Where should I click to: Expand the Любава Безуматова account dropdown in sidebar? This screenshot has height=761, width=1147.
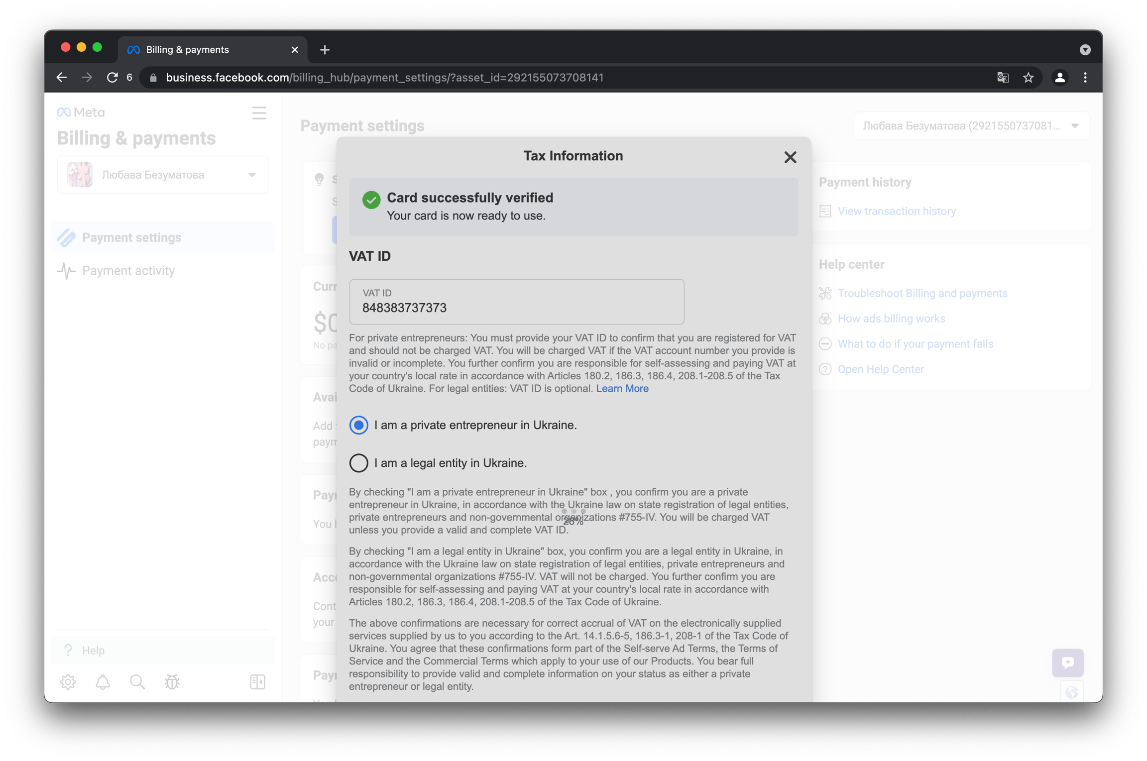pyautogui.click(x=163, y=175)
